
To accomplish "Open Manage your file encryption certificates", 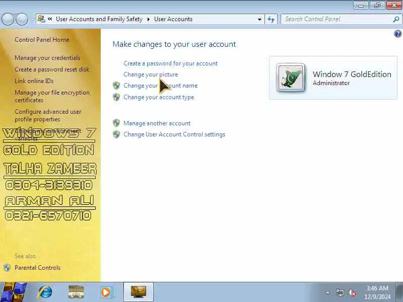I will [x=52, y=96].
